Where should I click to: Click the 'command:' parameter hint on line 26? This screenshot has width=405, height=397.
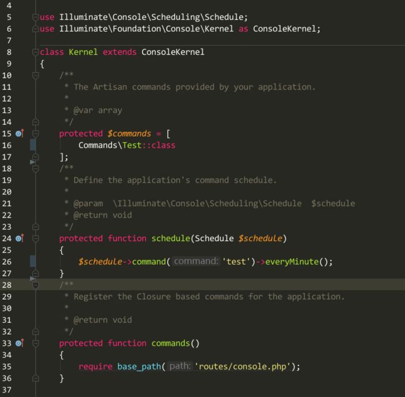(x=196, y=261)
